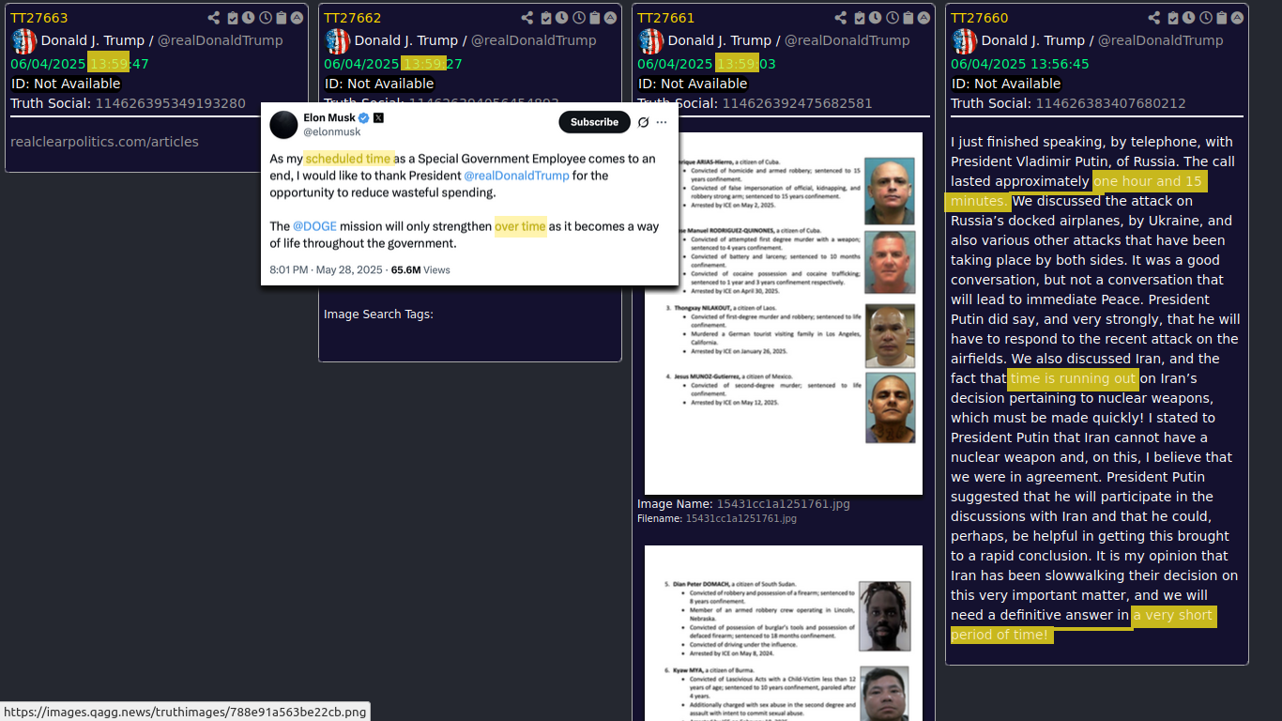Screen dimensions: 1282x721
Task: Collapse post TT27663 with the up-arrow circle
Action: [x=297, y=18]
